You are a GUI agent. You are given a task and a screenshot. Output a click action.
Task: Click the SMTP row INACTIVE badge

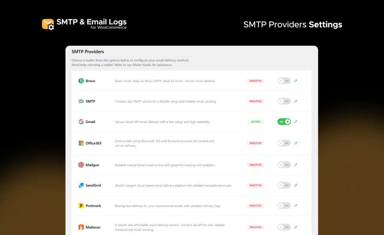tap(255, 101)
